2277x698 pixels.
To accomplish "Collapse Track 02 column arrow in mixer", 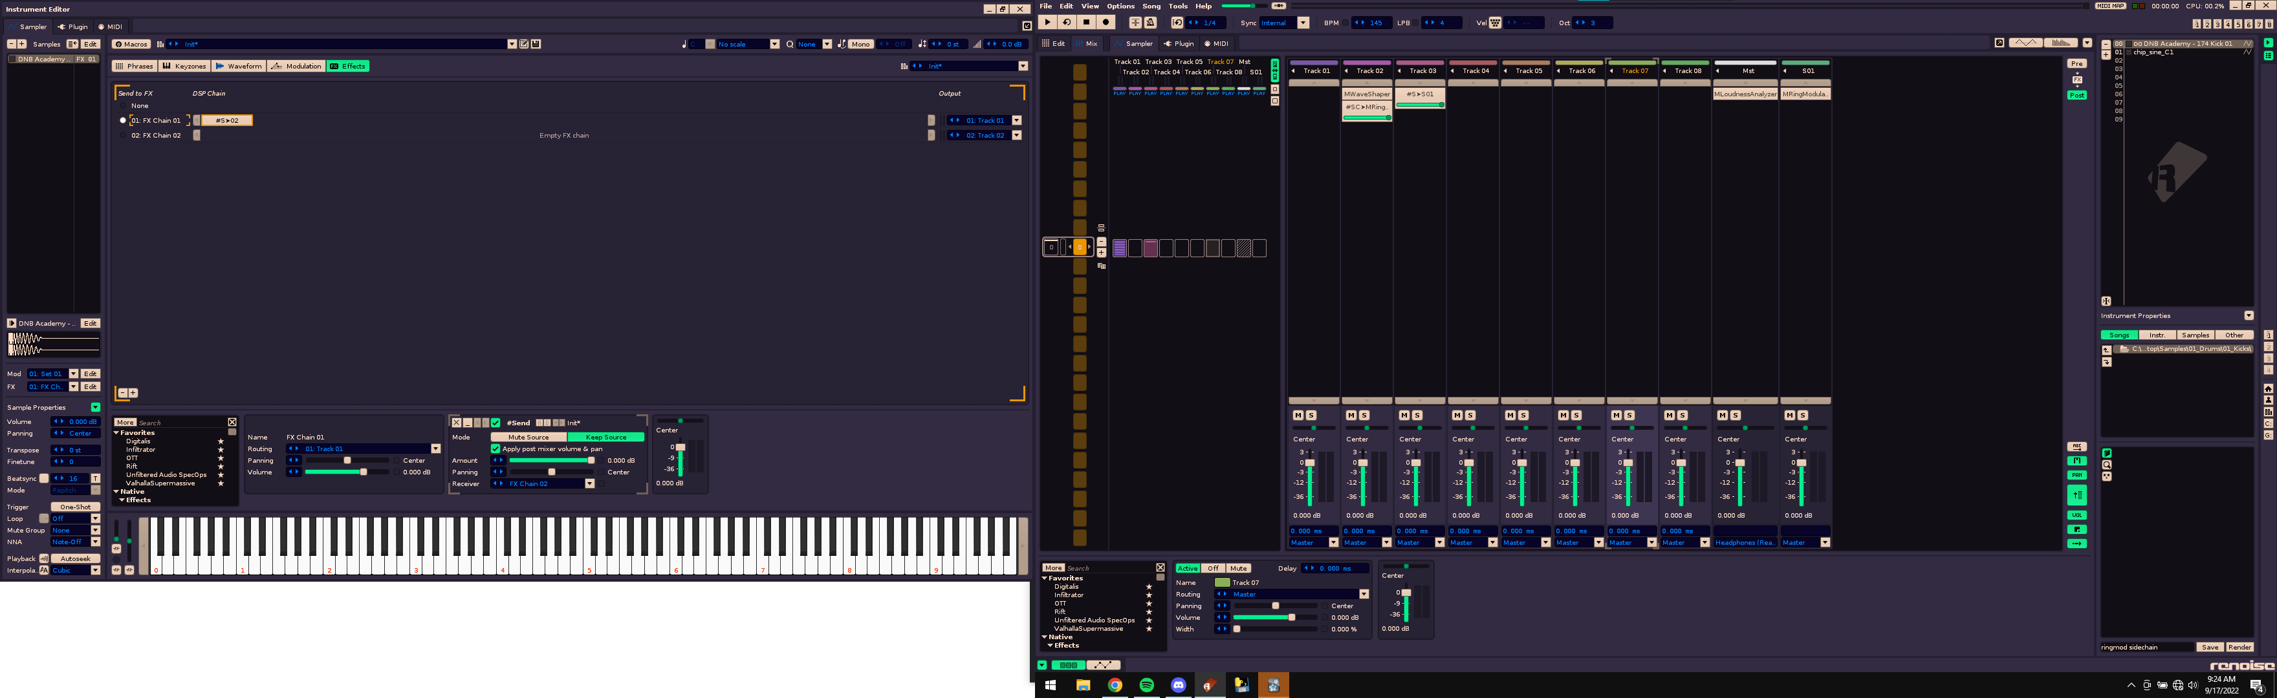I will [x=1347, y=70].
